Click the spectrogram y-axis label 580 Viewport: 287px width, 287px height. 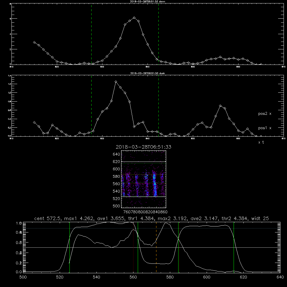coord(117,177)
